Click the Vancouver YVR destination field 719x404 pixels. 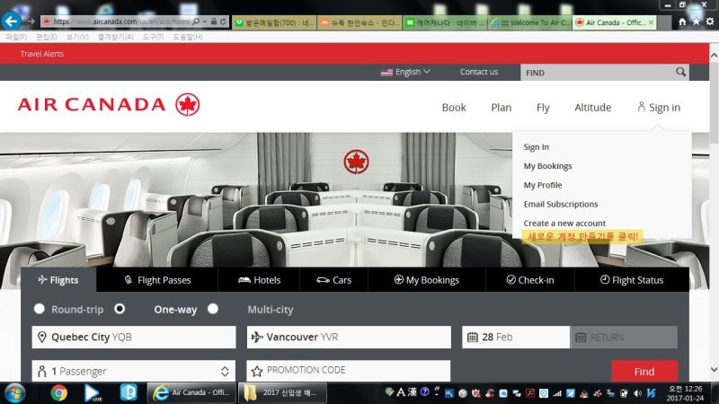click(349, 338)
